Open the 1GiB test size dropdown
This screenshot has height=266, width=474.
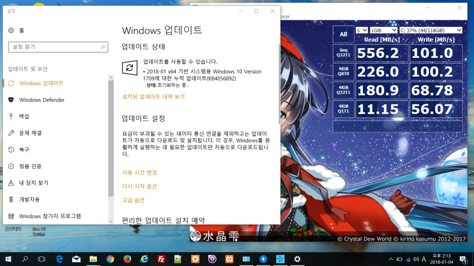[x=384, y=30]
